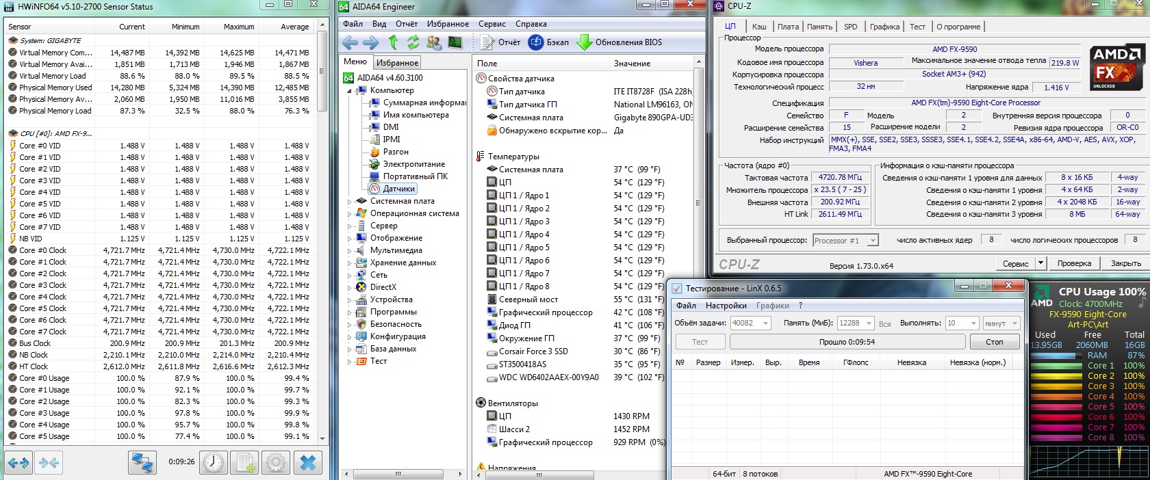Select Датчики sensor item in tree

point(392,189)
